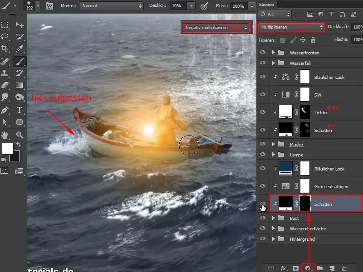
Task: Select the Pen tool
Action: coord(5,110)
